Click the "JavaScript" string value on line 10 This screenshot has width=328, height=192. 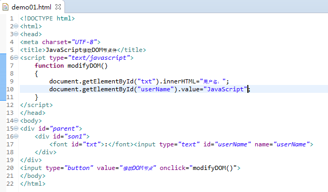click(x=225, y=89)
